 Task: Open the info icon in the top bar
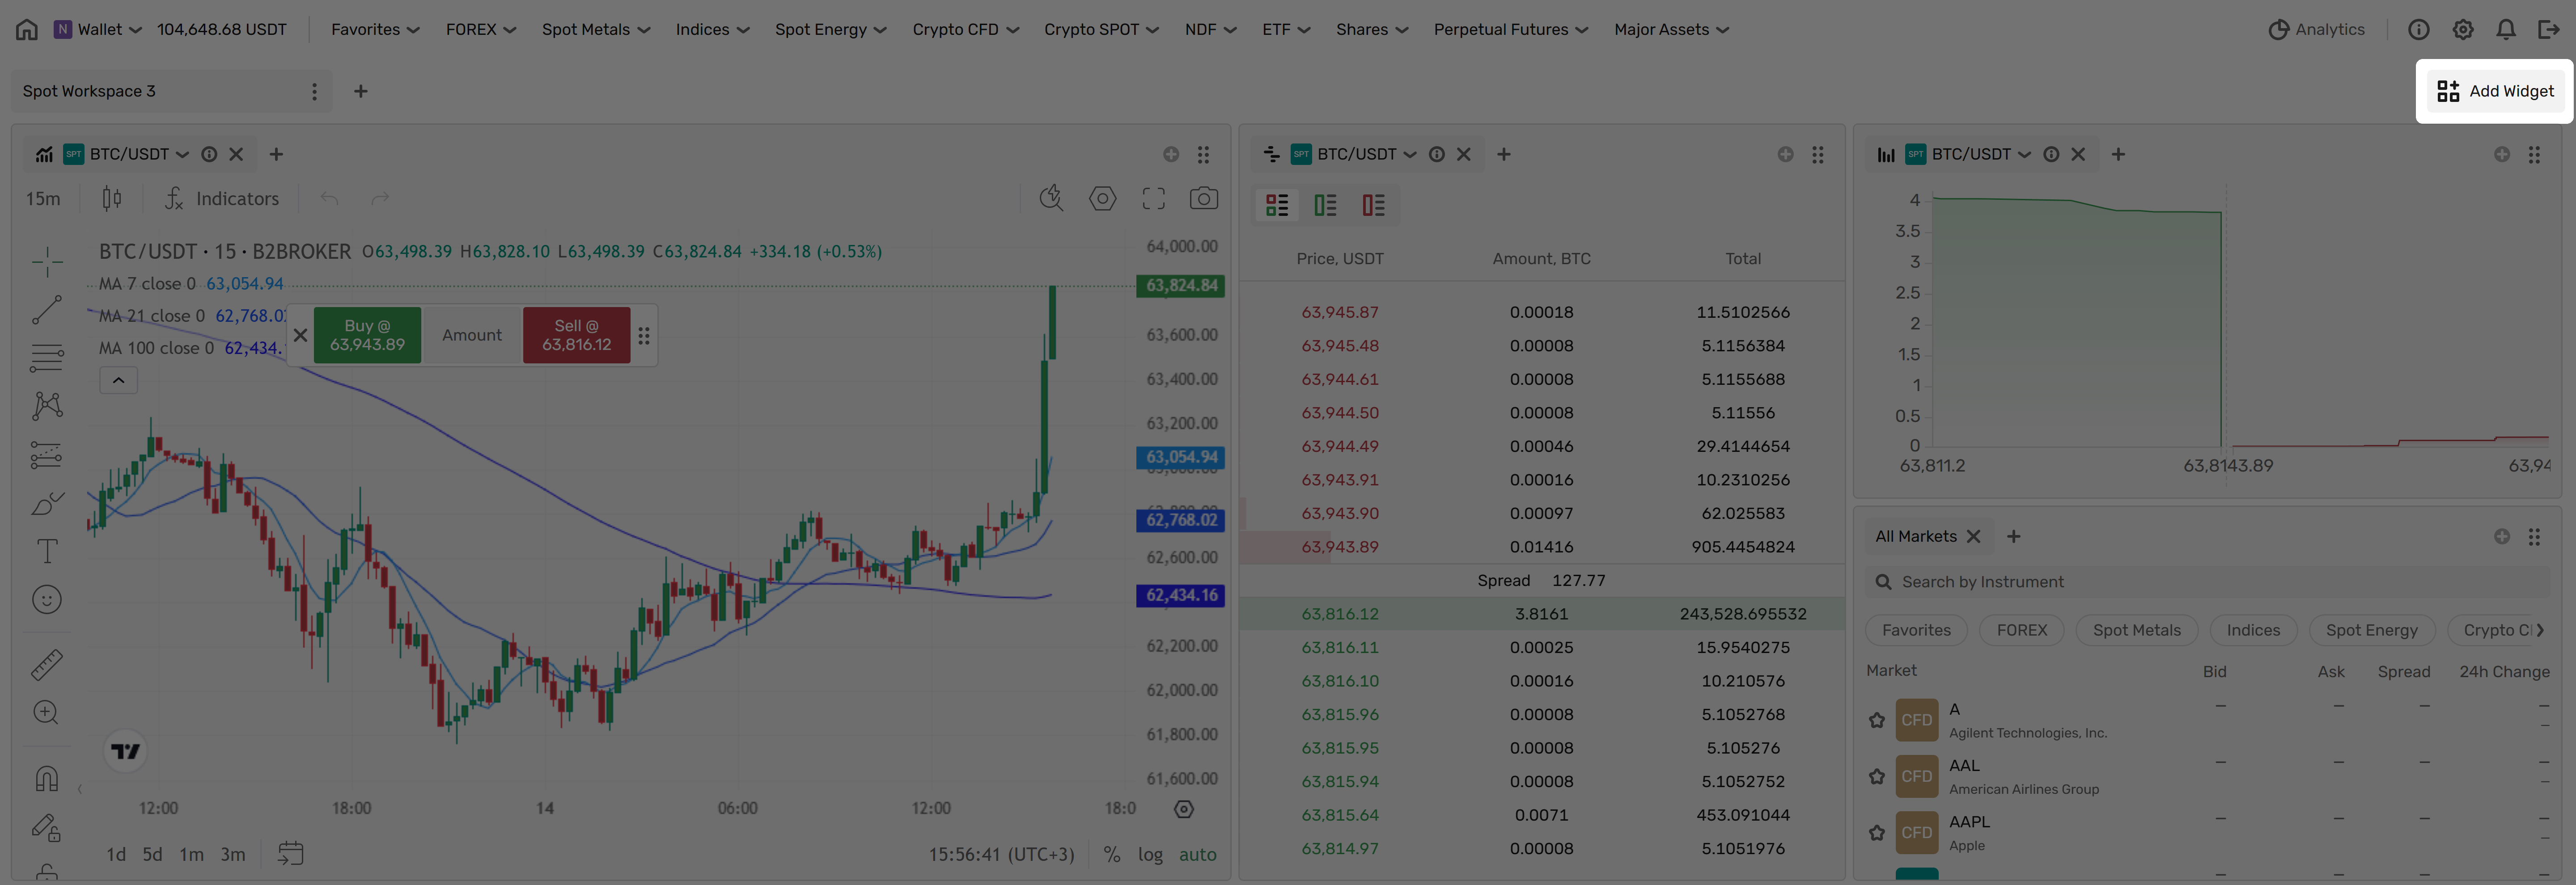2418,29
